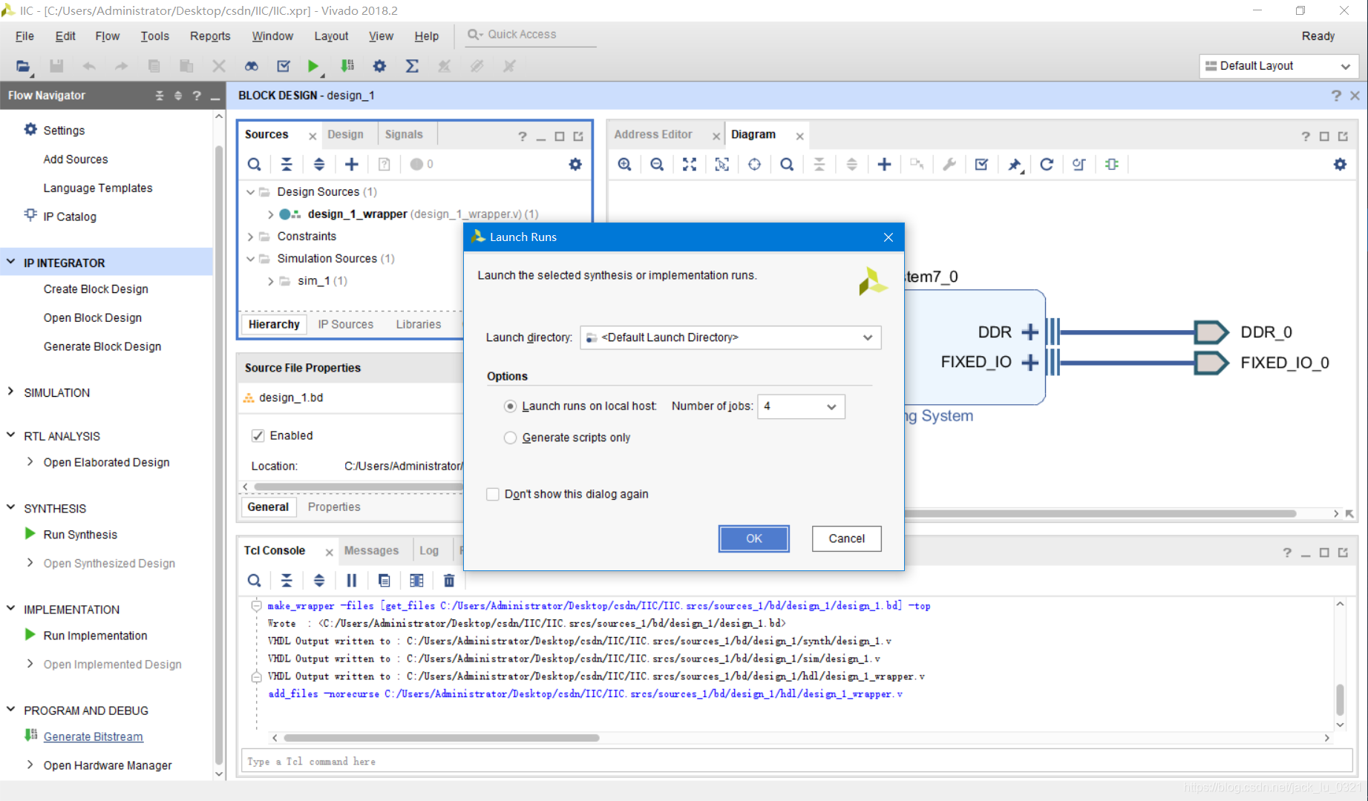
Task: Toggle the Enabled checkbox for design_1.bd
Action: click(258, 435)
